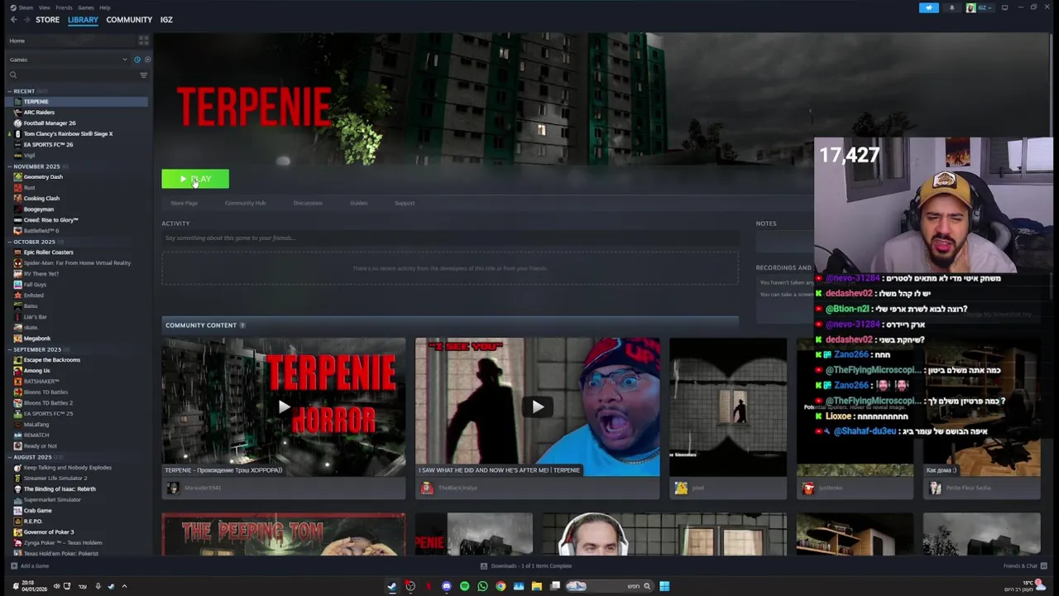This screenshot has width=1059, height=596.
Task: Select Tom Clancy's Rainbow Six Siege X
Action: coord(68,134)
